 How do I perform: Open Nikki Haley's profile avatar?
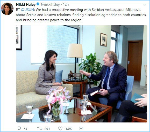(x=7, y=9)
